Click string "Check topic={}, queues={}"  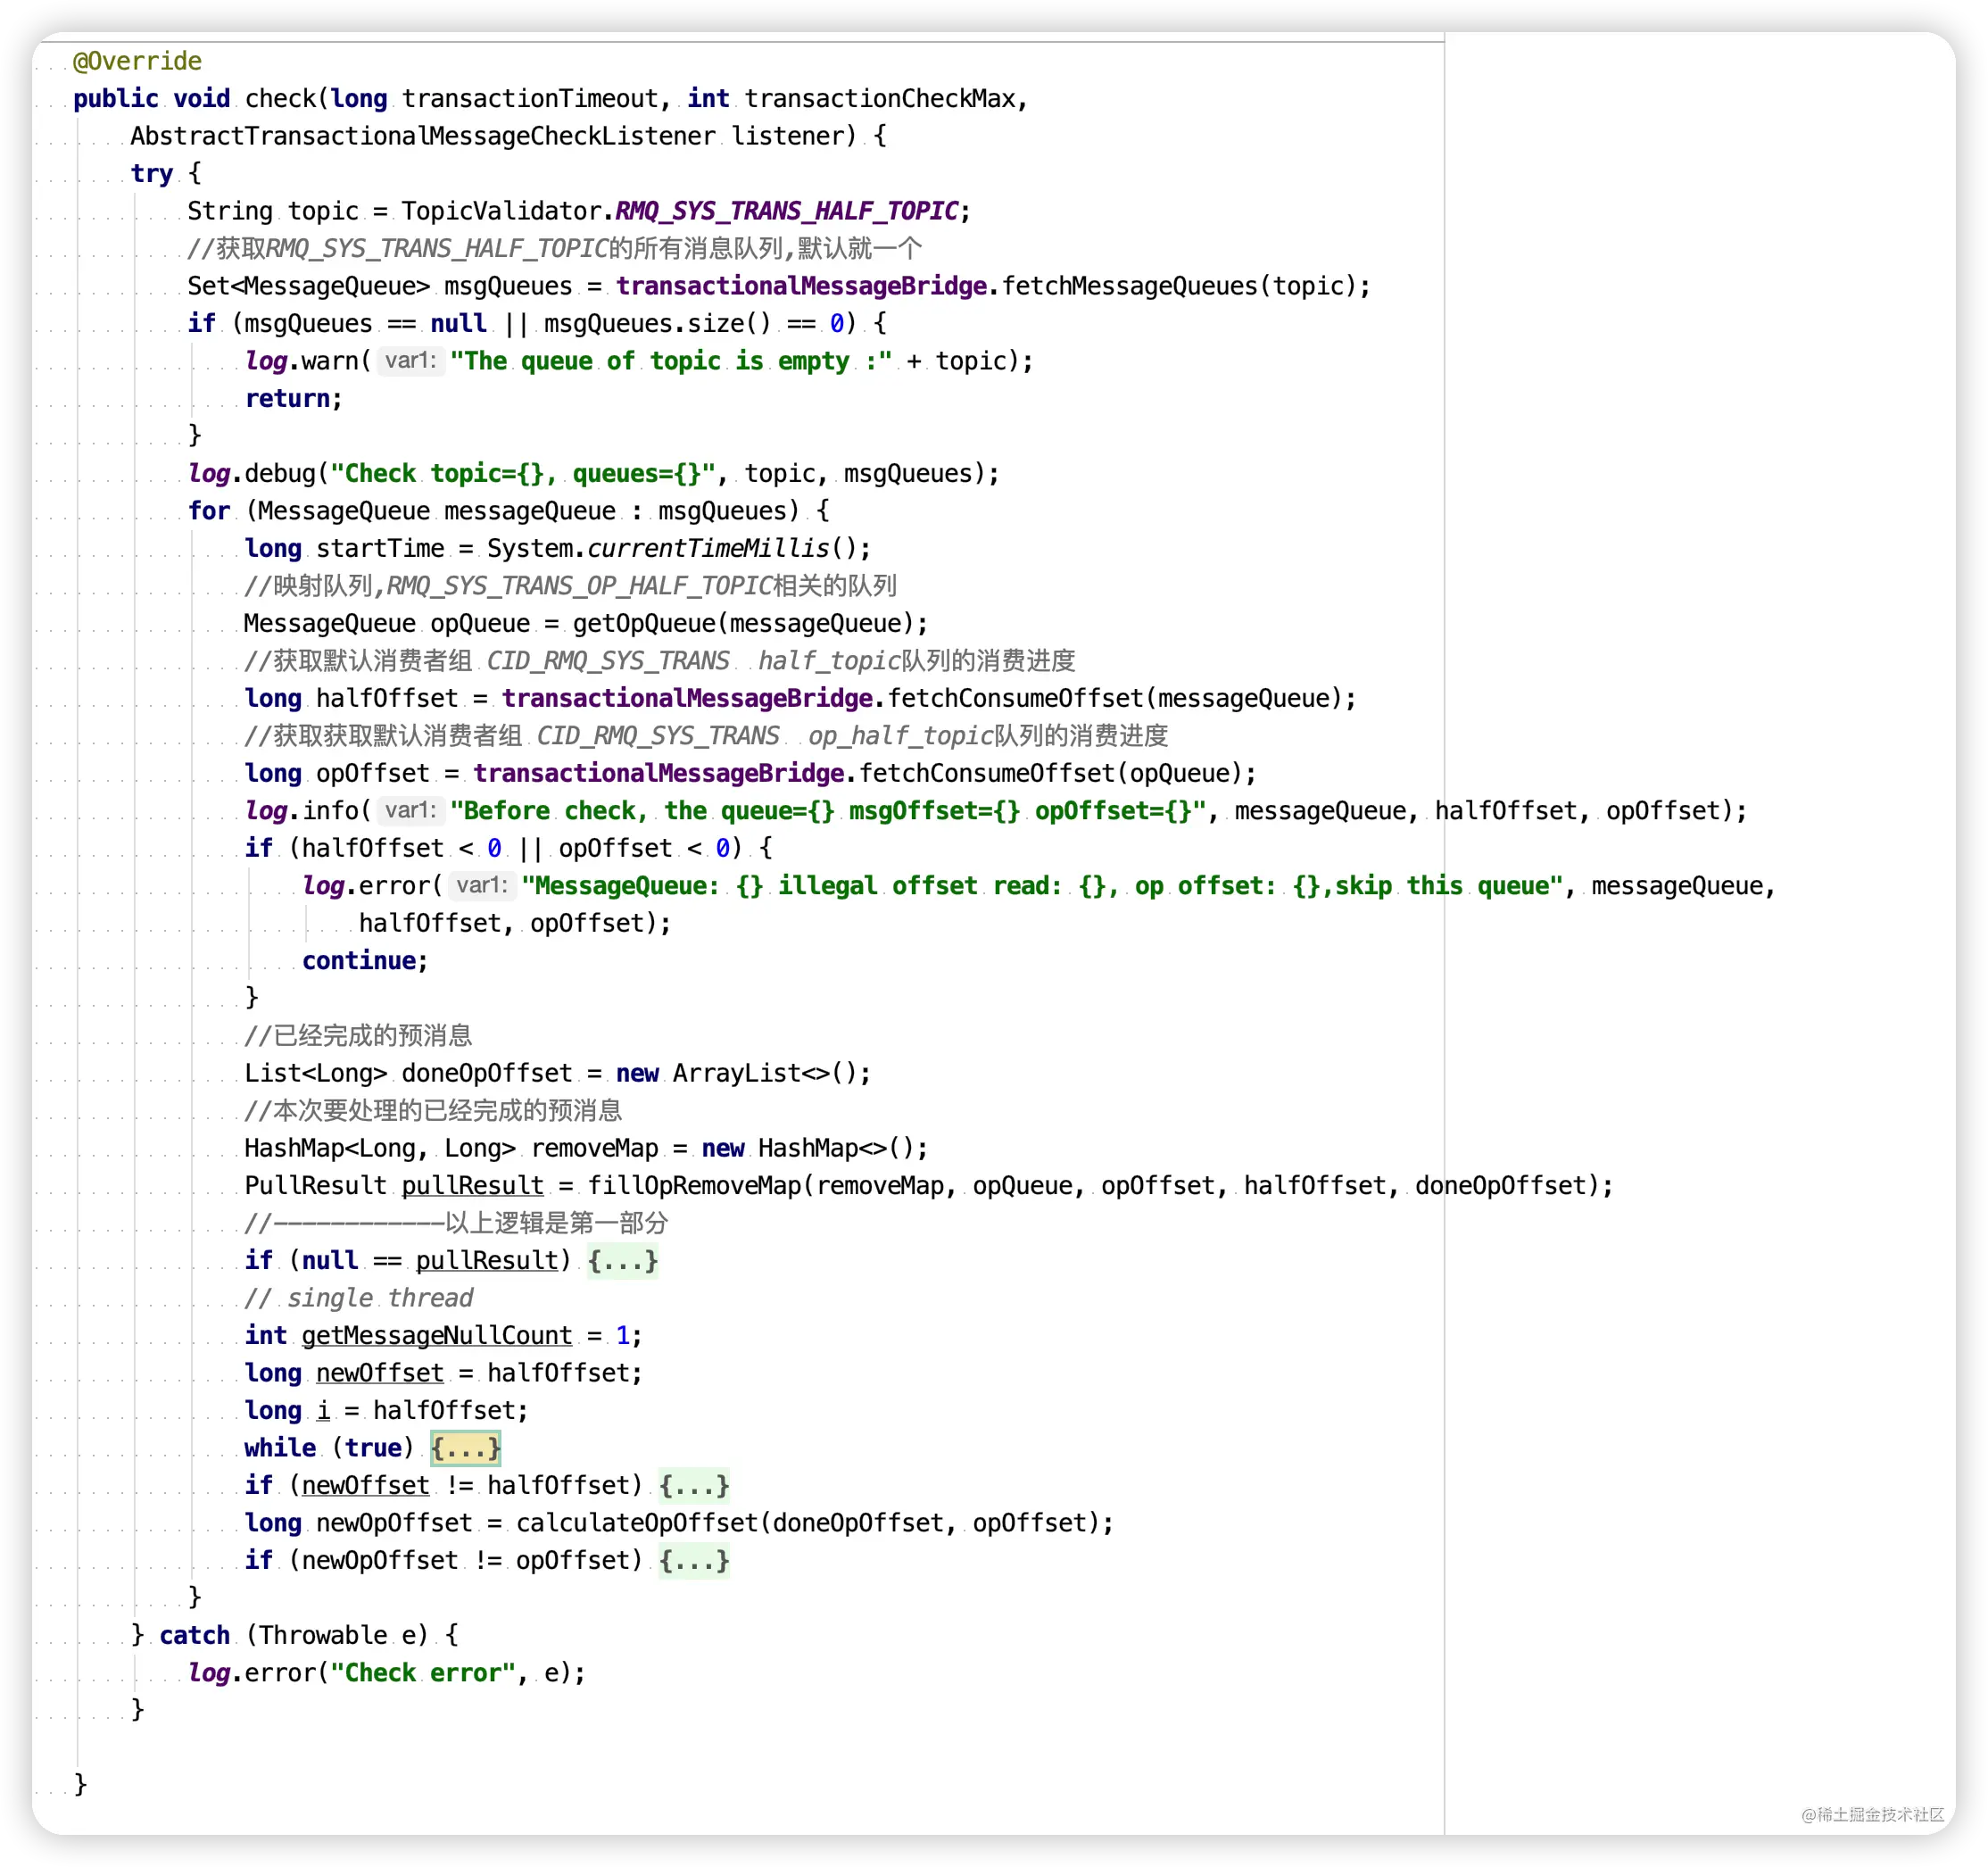[523, 473]
